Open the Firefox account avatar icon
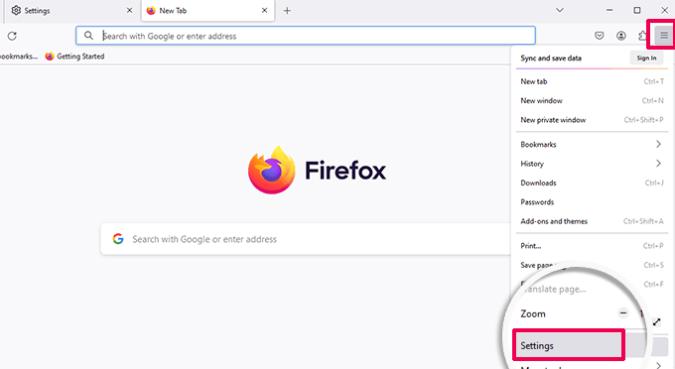Image resolution: width=675 pixels, height=369 pixels. click(620, 36)
